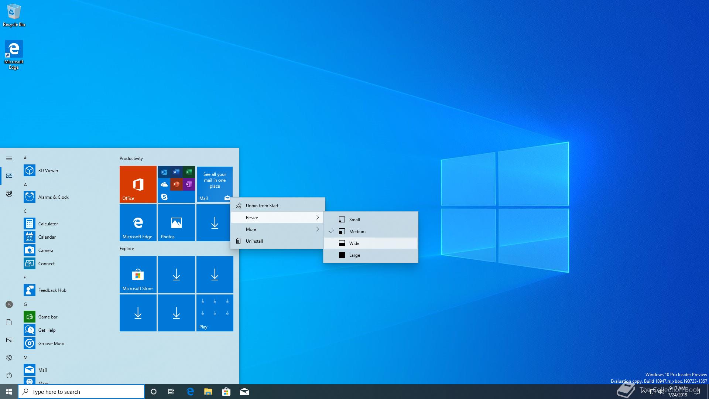Click the letter A section header
The image size is (709, 399).
[x=25, y=184]
